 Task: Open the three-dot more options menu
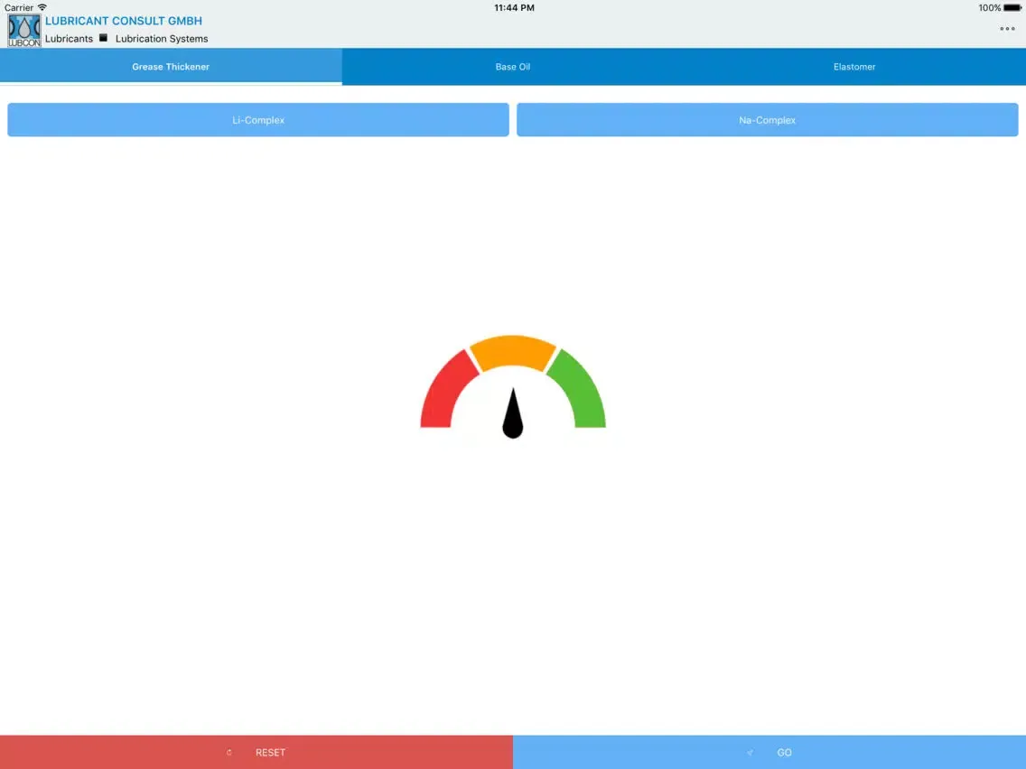pyautogui.click(x=1007, y=28)
